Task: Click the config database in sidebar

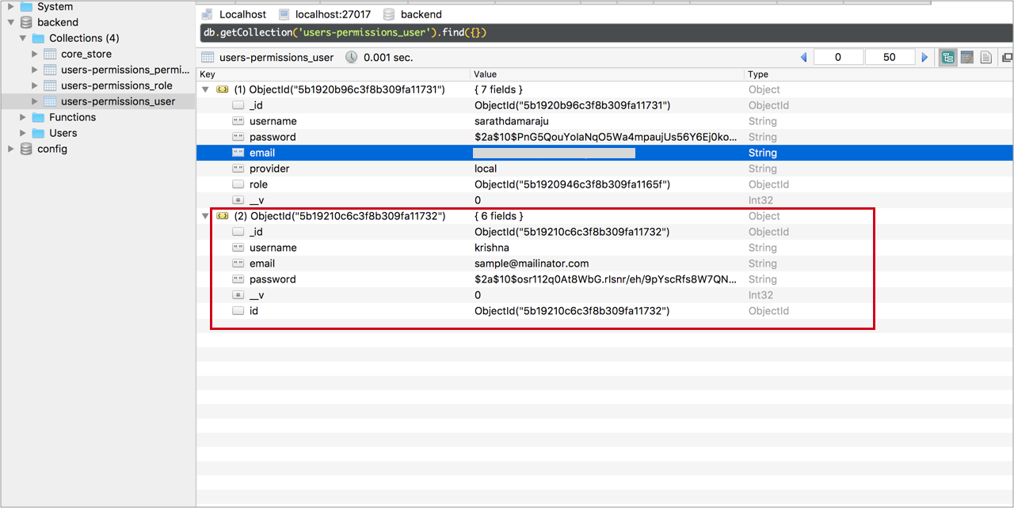Action: point(51,149)
